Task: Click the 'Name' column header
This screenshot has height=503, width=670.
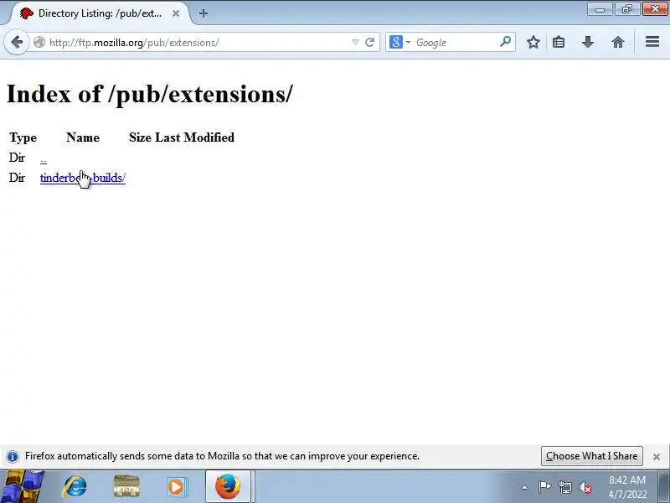Action: [83, 137]
